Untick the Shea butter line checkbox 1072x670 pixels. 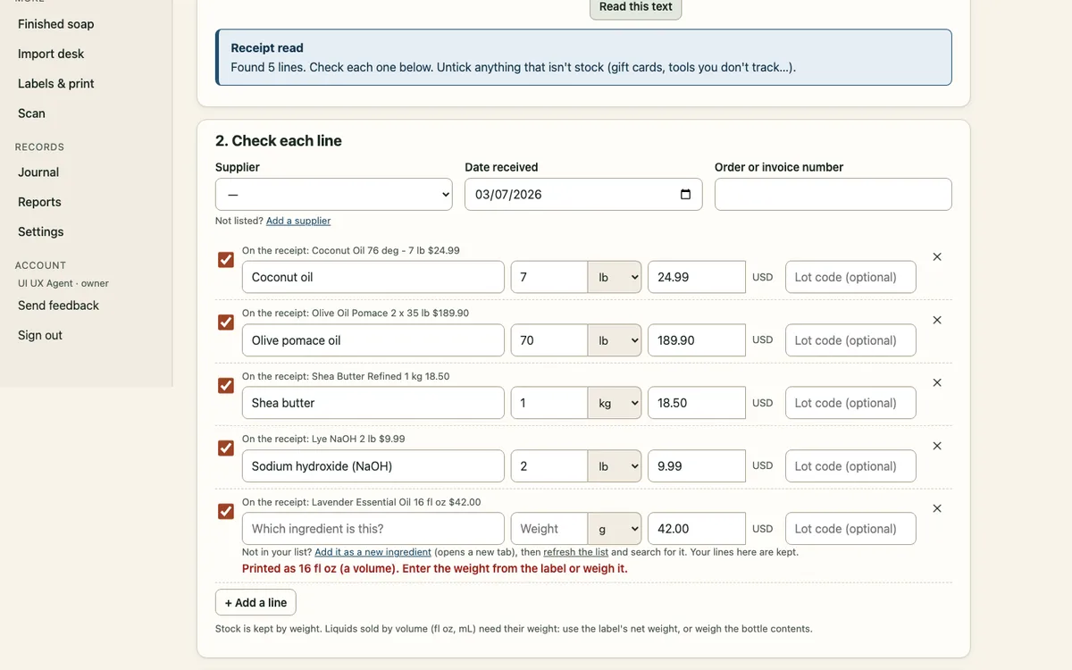click(226, 385)
